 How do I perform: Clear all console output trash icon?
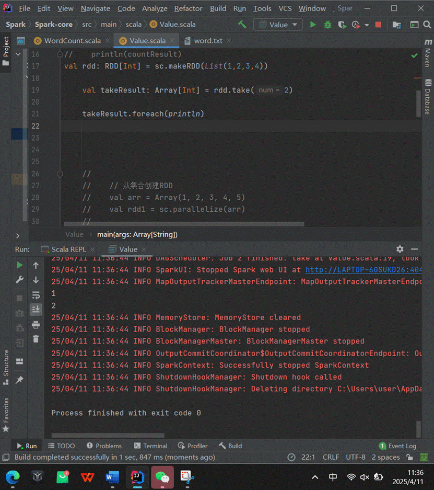[36, 339]
